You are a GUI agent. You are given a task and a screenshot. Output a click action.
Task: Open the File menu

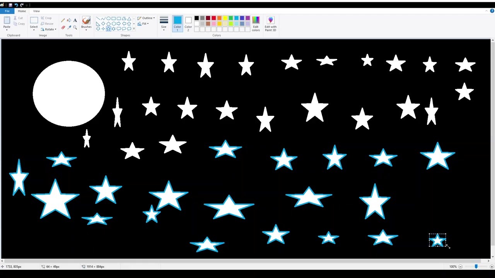coord(7,11)
